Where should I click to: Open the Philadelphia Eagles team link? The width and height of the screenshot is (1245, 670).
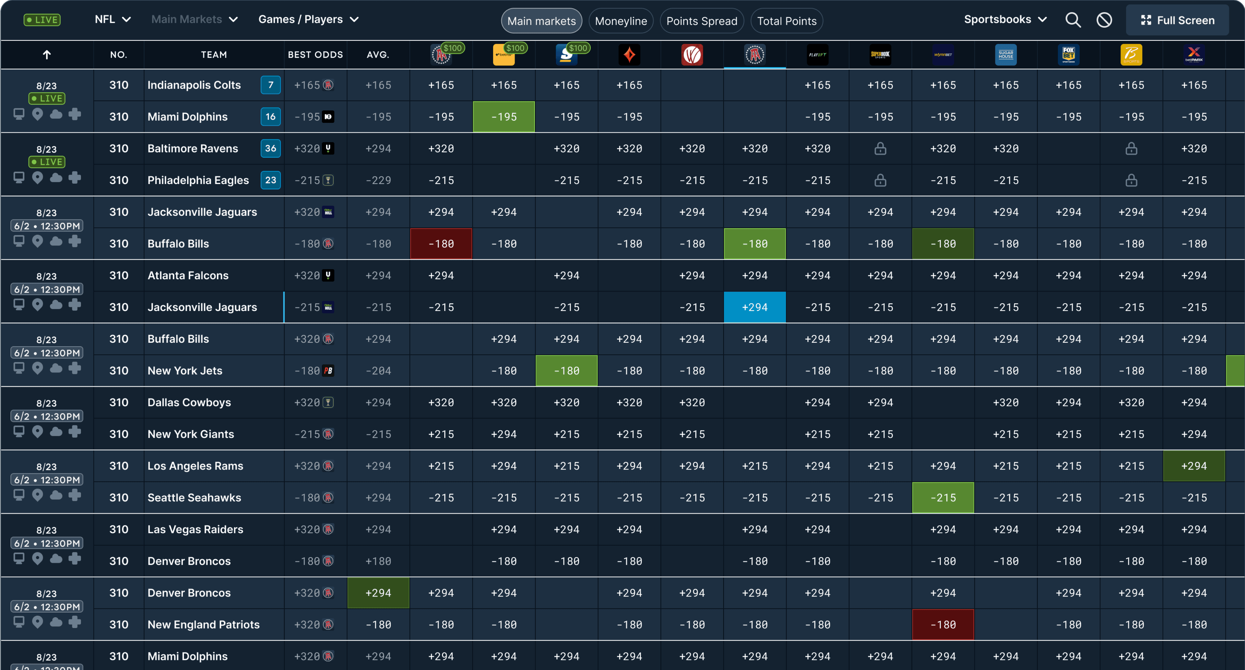click(x=198, y=180)
